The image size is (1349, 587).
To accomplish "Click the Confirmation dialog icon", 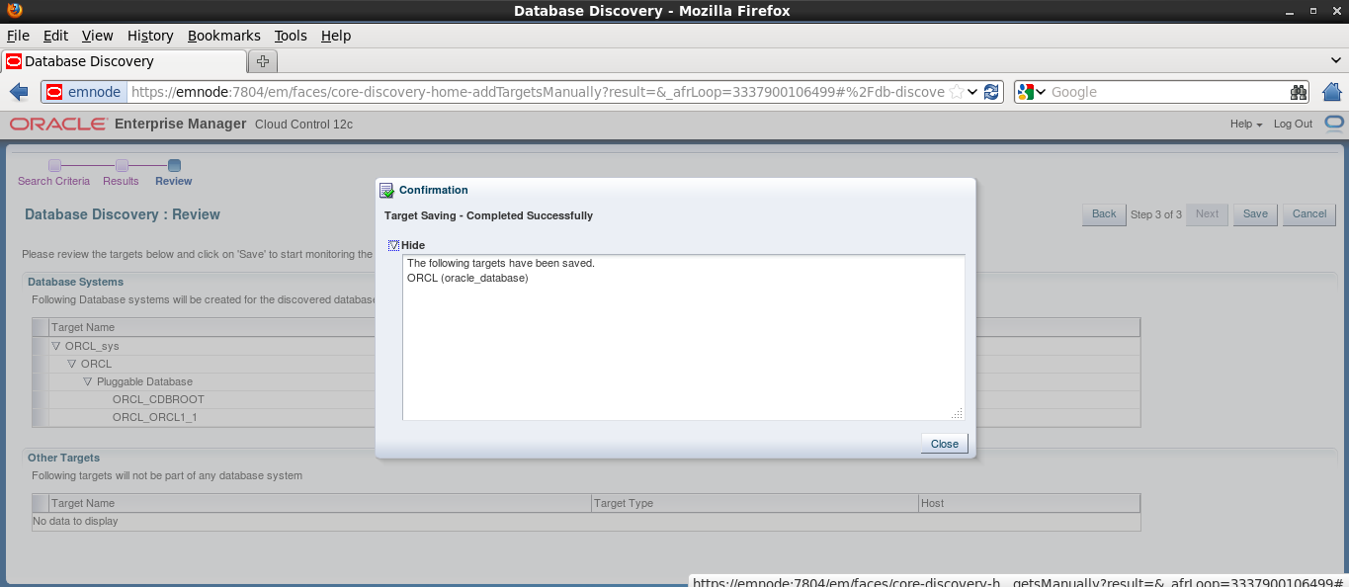I will 387,191.
